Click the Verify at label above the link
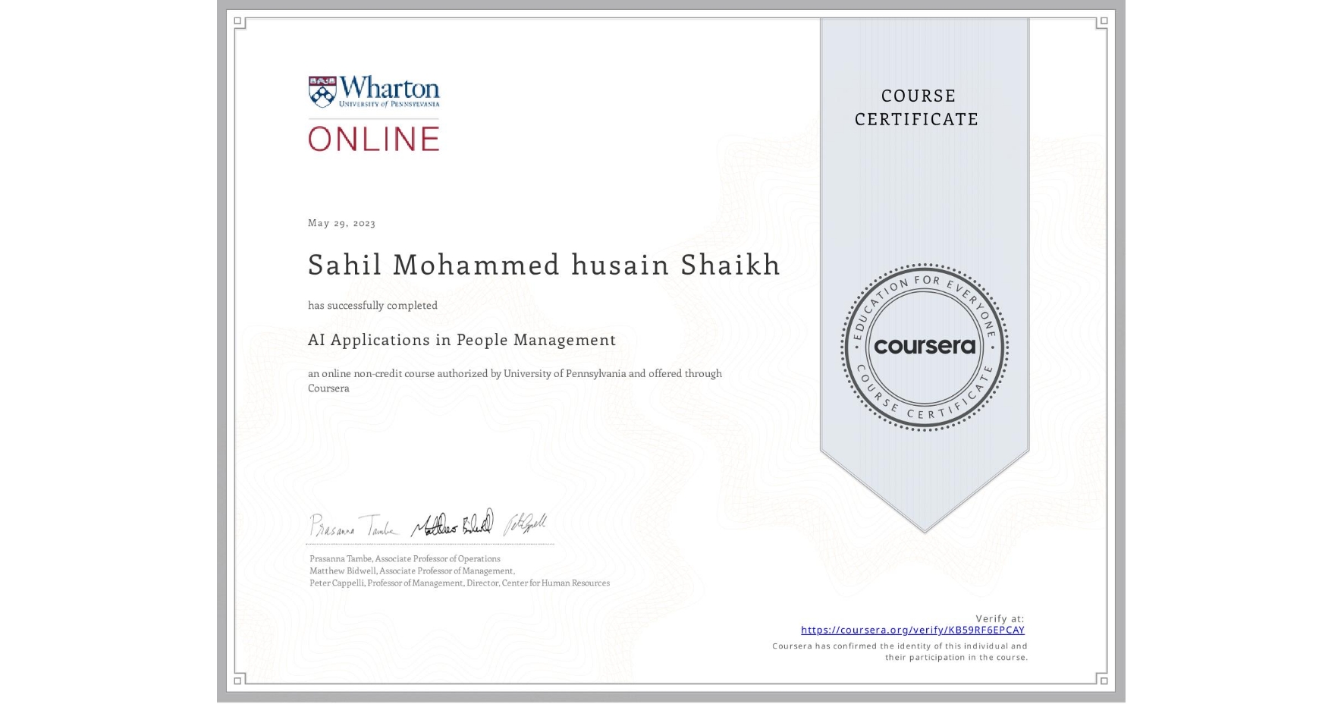The width and height of the screenshot is (1344, 704). [x=998, y=618]
